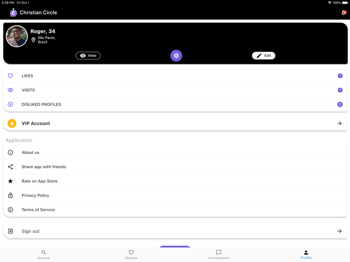This screenshot has height=262, width=350.
Task: Open Disliked Profiles count badge
Action: (339, 104)
